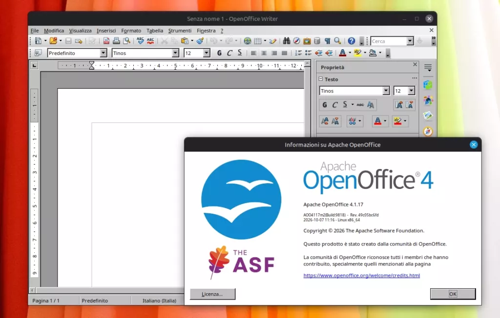Click the Shadow AA icon in Proprietà sidebar
Image resolution: width=500 pixels, height=318 pixels.
(371, 105)
